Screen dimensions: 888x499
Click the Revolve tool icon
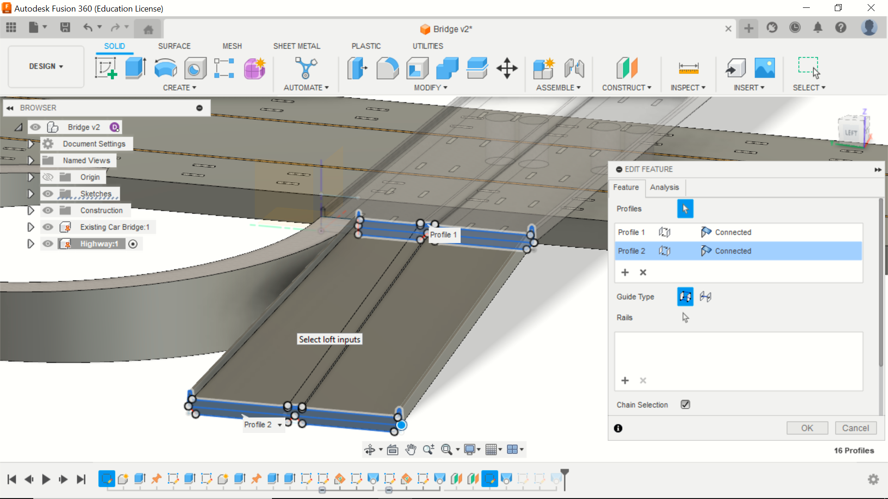tap(165, 68)
